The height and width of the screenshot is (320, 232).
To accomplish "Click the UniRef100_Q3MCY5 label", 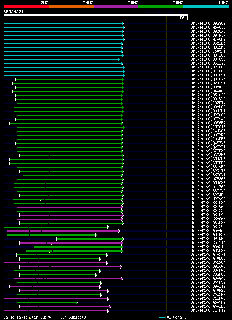I will pos(208,79).
